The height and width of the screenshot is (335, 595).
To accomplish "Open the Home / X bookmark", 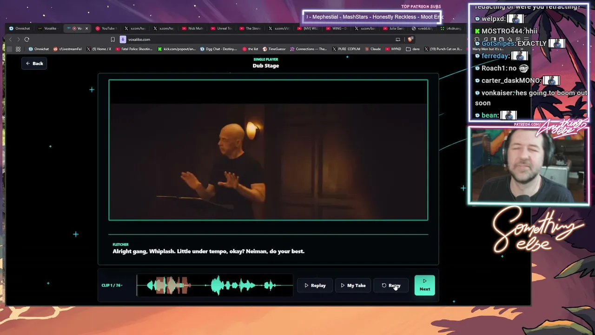I will click(99, 49).
